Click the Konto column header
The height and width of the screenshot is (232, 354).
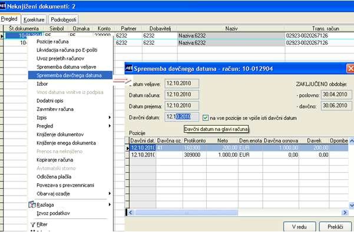(x=104, y=29)
